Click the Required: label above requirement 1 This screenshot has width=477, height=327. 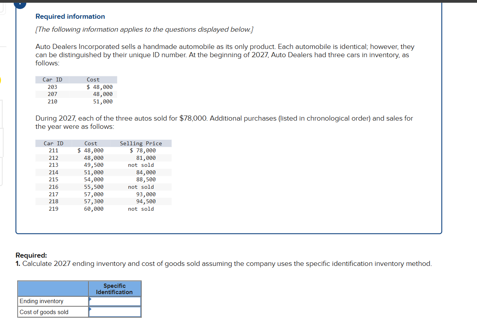(31, 255)
